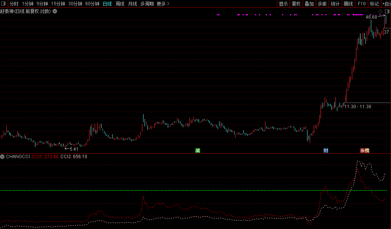Click the stock name title text

[x=25, y=11]
